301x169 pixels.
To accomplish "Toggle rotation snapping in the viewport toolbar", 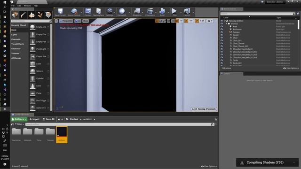I will pos(186,21).
